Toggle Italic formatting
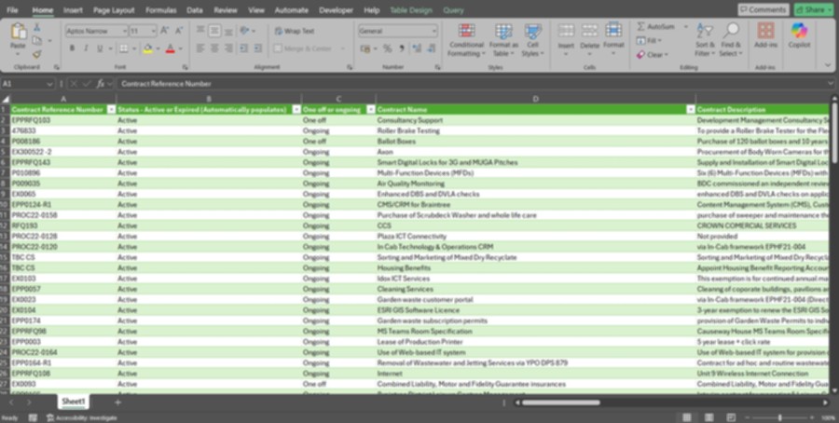This screenshot has height=423, width=839. pyautogui.click(x=86, y=48)
